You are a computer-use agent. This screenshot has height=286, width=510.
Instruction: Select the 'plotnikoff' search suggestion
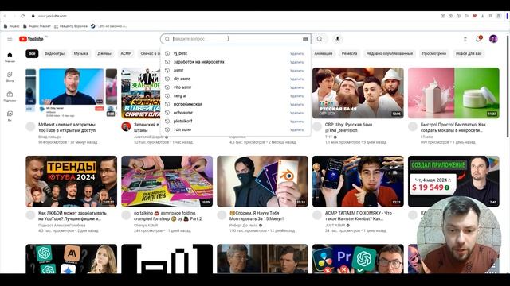pos(235,121)
